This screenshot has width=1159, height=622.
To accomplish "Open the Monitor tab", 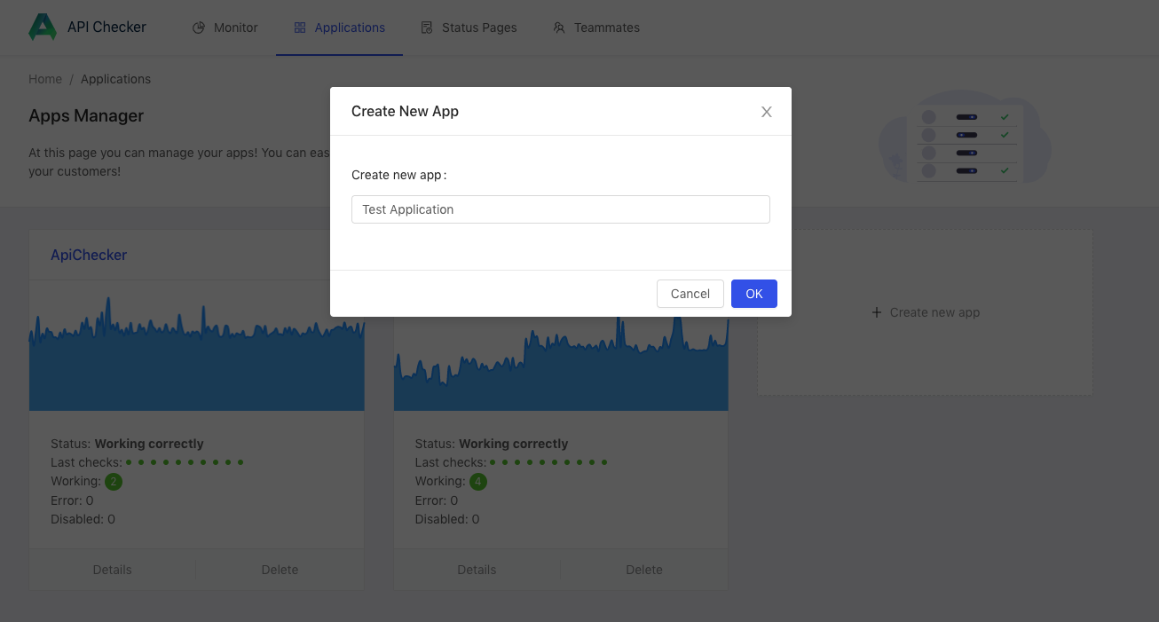I will (235, 28).
